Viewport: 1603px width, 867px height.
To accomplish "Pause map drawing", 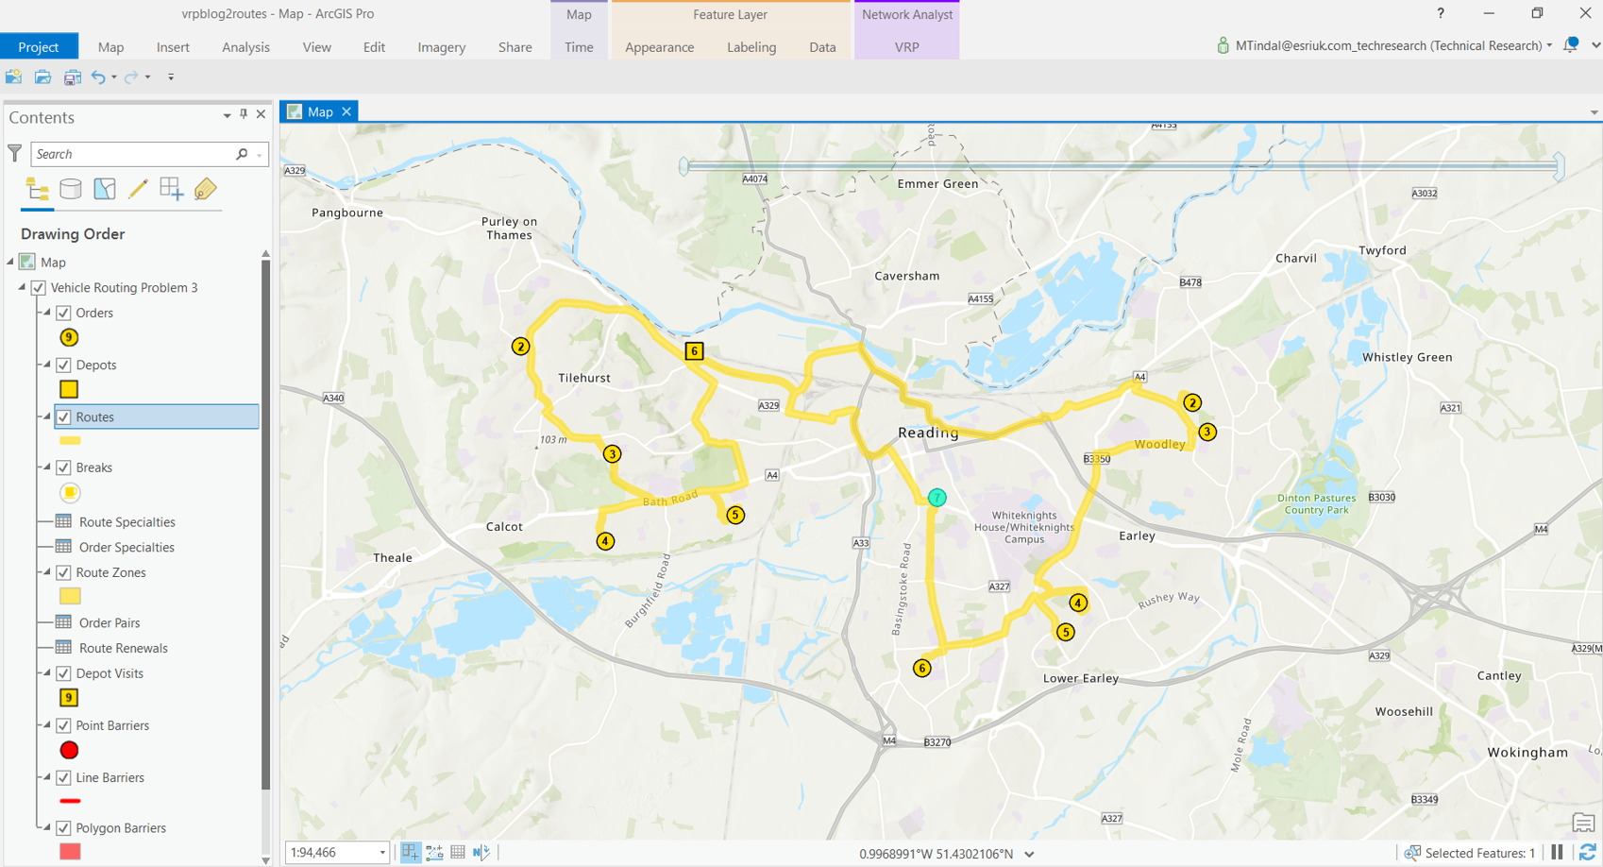I will coord(1557,852).
